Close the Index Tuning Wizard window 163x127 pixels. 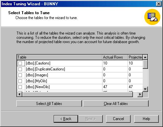(159, 4)
